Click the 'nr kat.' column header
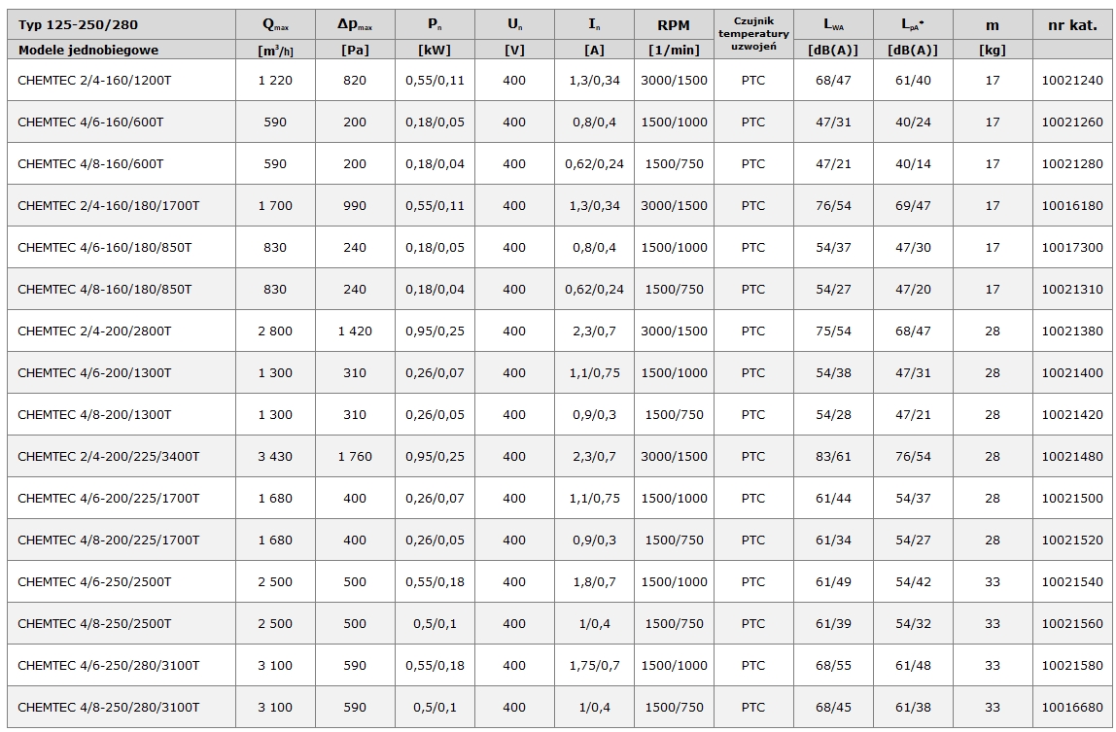The height and width of the screenshot is (732, 1116). (1071, 25)
